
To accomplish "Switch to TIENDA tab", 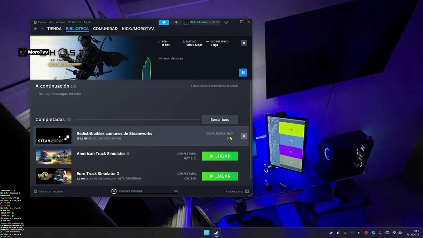I will point(54,29).
